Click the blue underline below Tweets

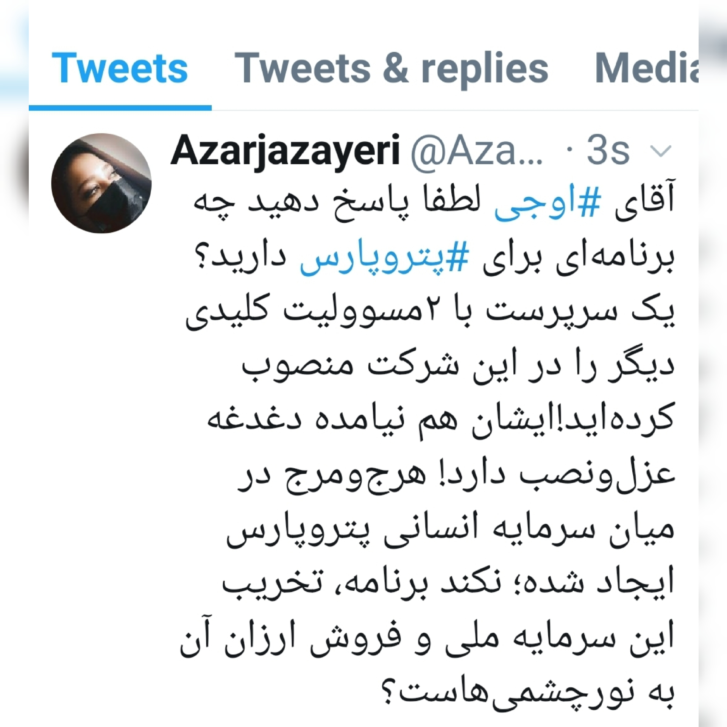coord(120,108)
